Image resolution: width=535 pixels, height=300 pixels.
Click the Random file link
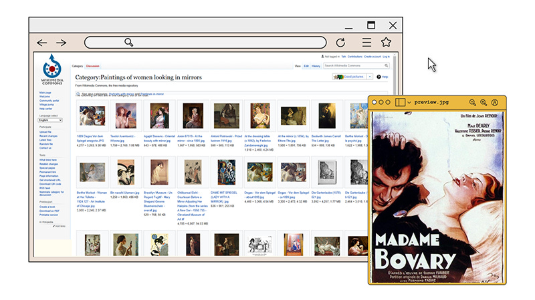46,144
